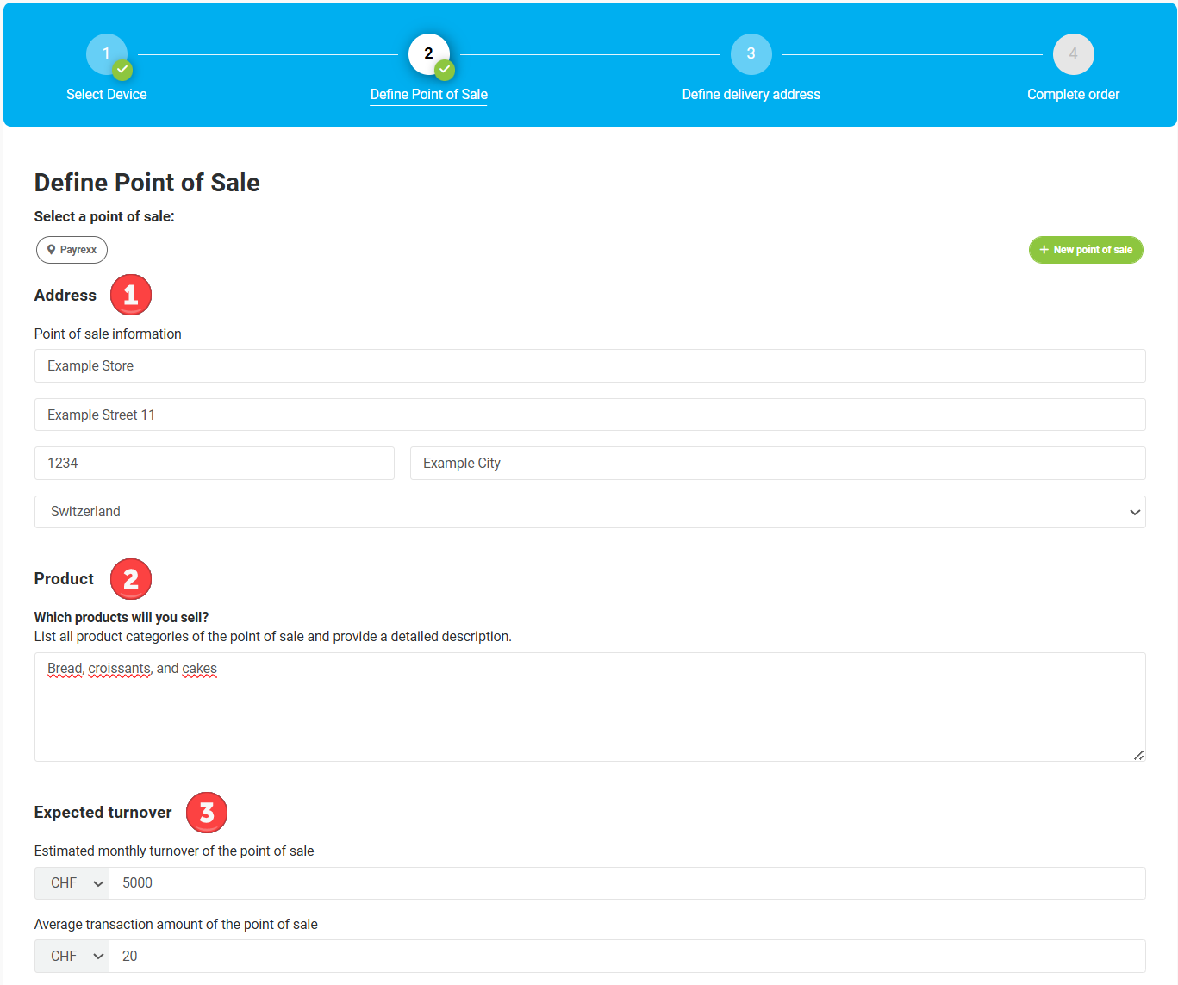Open the Switzerland country dropdown
Viewport: 1178px width, 985px height.
click(589, 512)
